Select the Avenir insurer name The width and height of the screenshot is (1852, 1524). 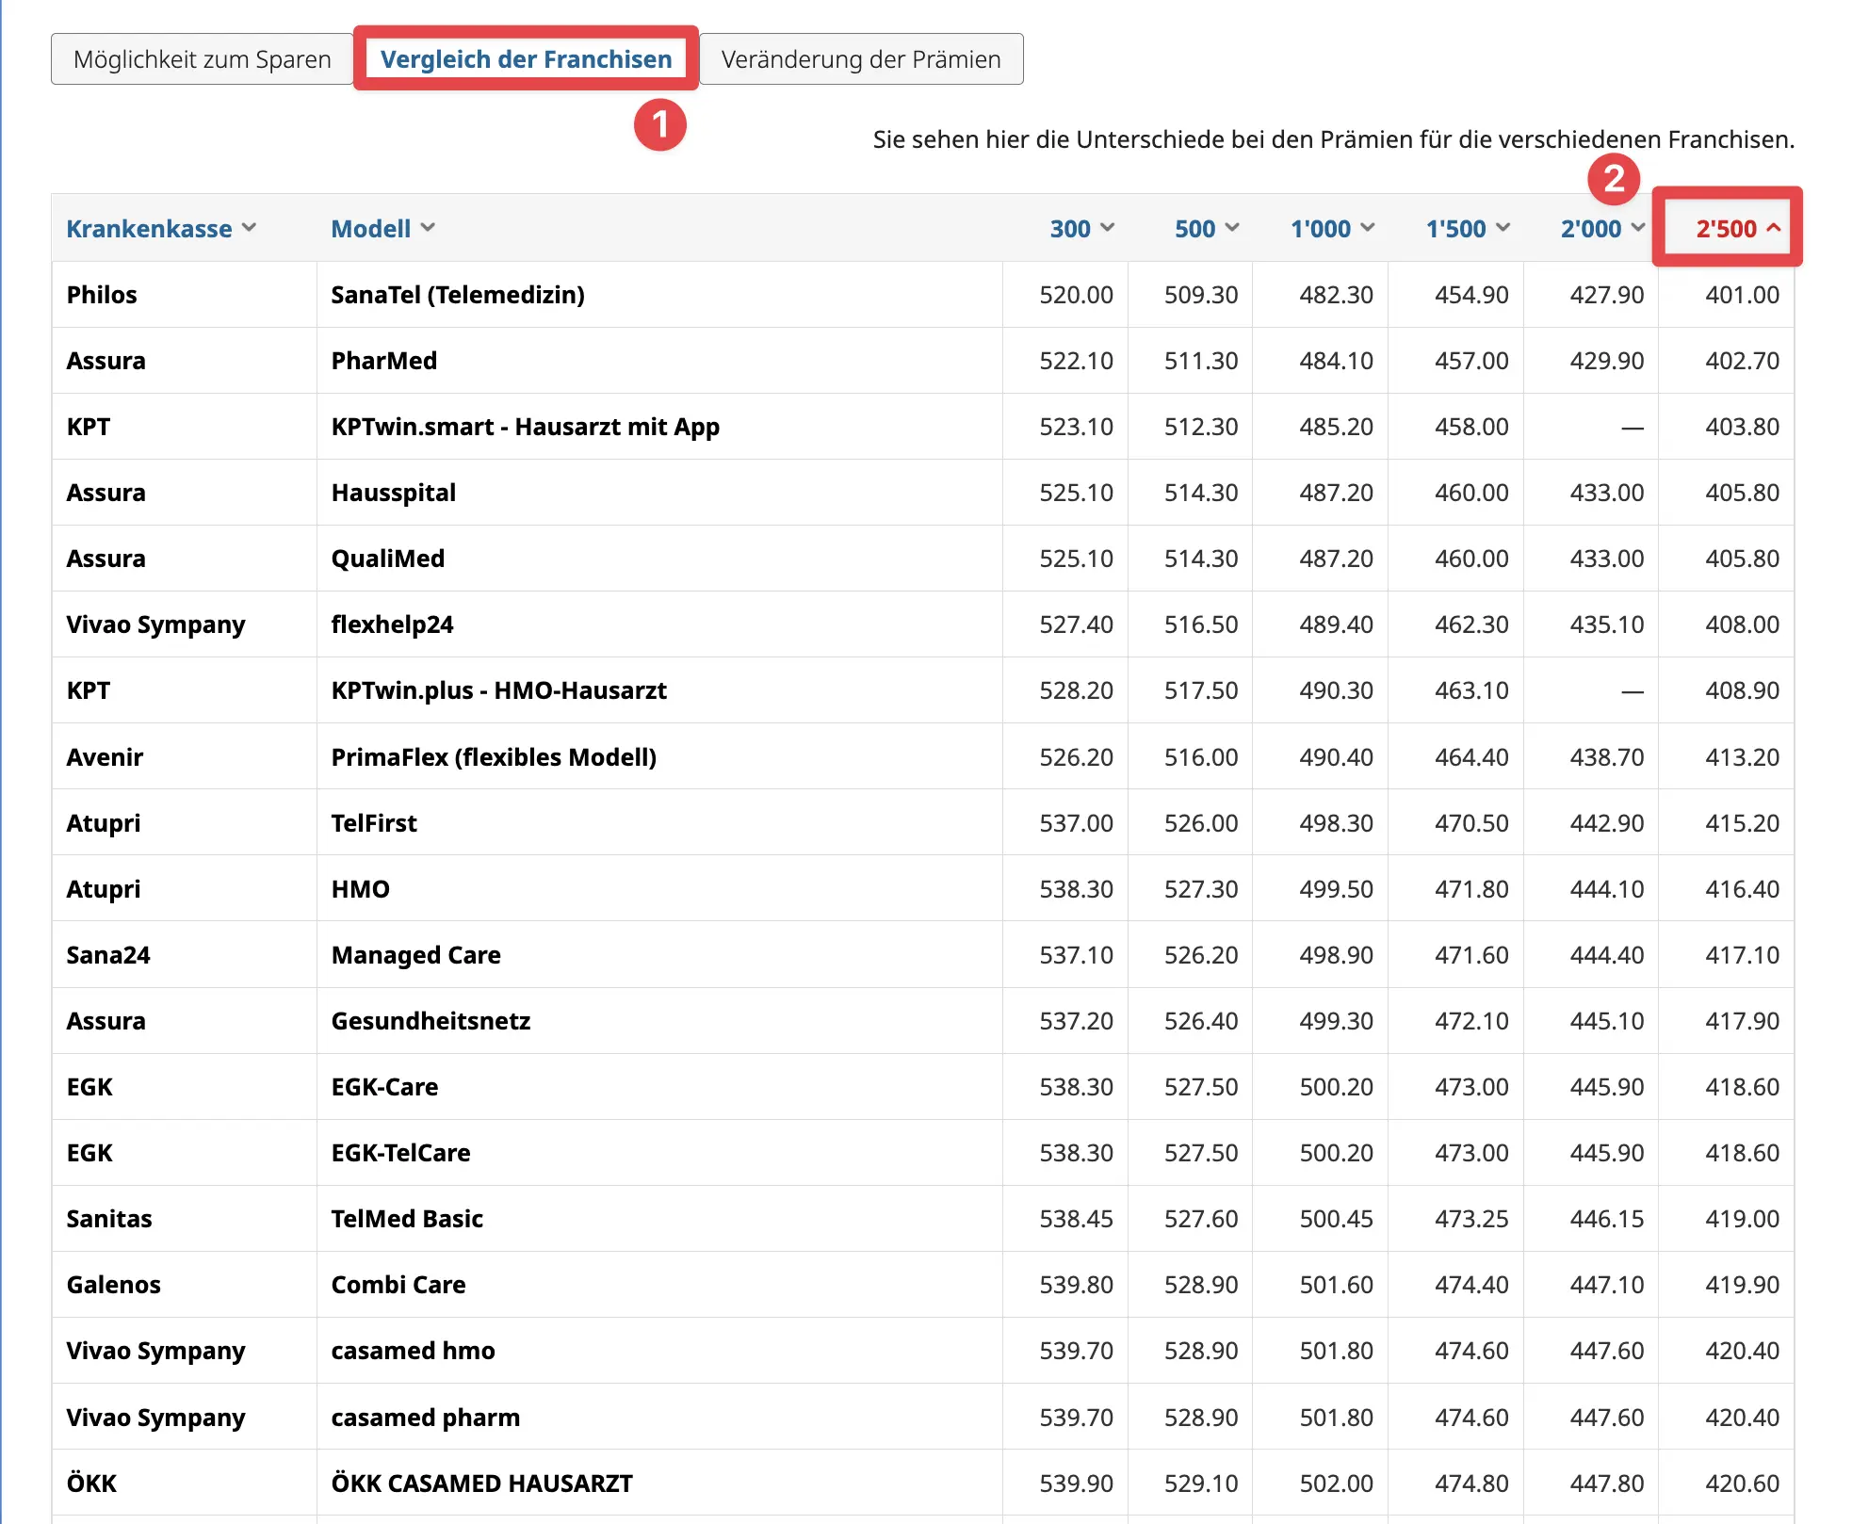pyautogui.click(x=105, y=757)
